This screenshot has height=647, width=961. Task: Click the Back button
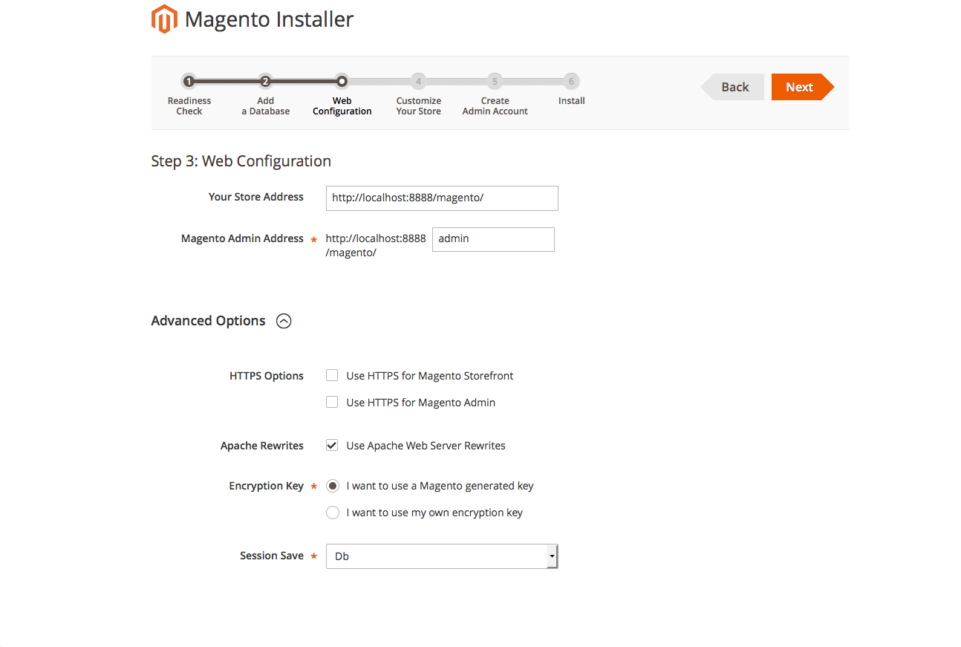pos(732,87)
